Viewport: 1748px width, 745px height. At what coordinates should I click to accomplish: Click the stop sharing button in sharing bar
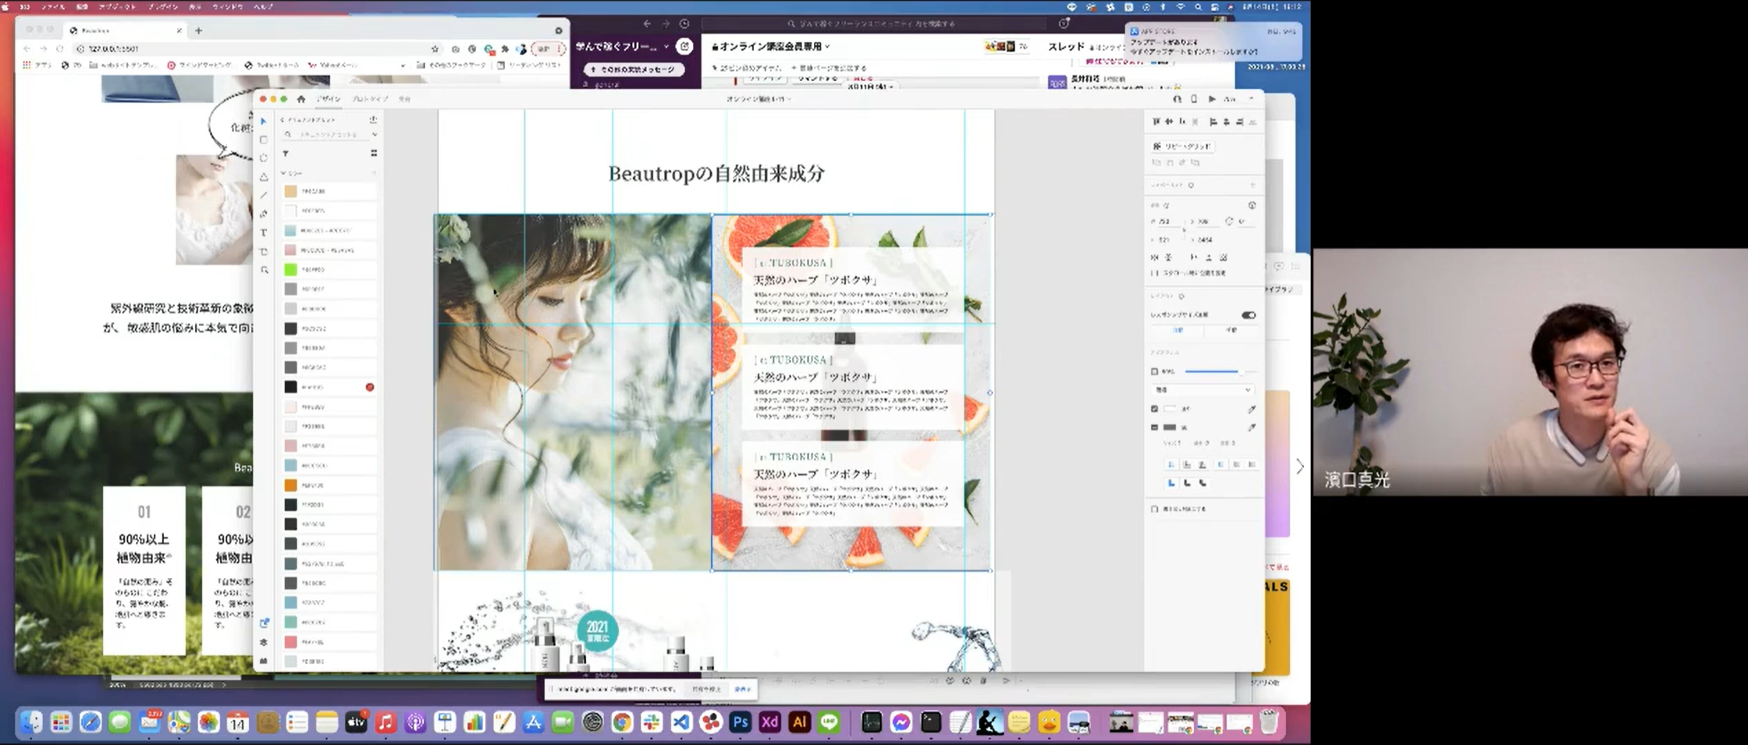[x=706, y=689]
